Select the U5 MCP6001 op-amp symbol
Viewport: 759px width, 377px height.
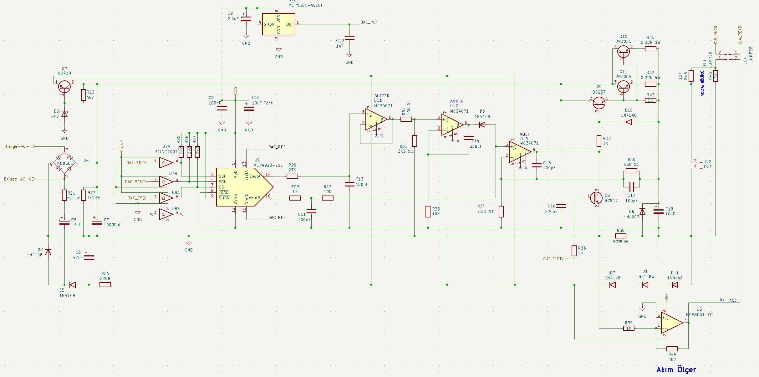click(x=672, y=323)
